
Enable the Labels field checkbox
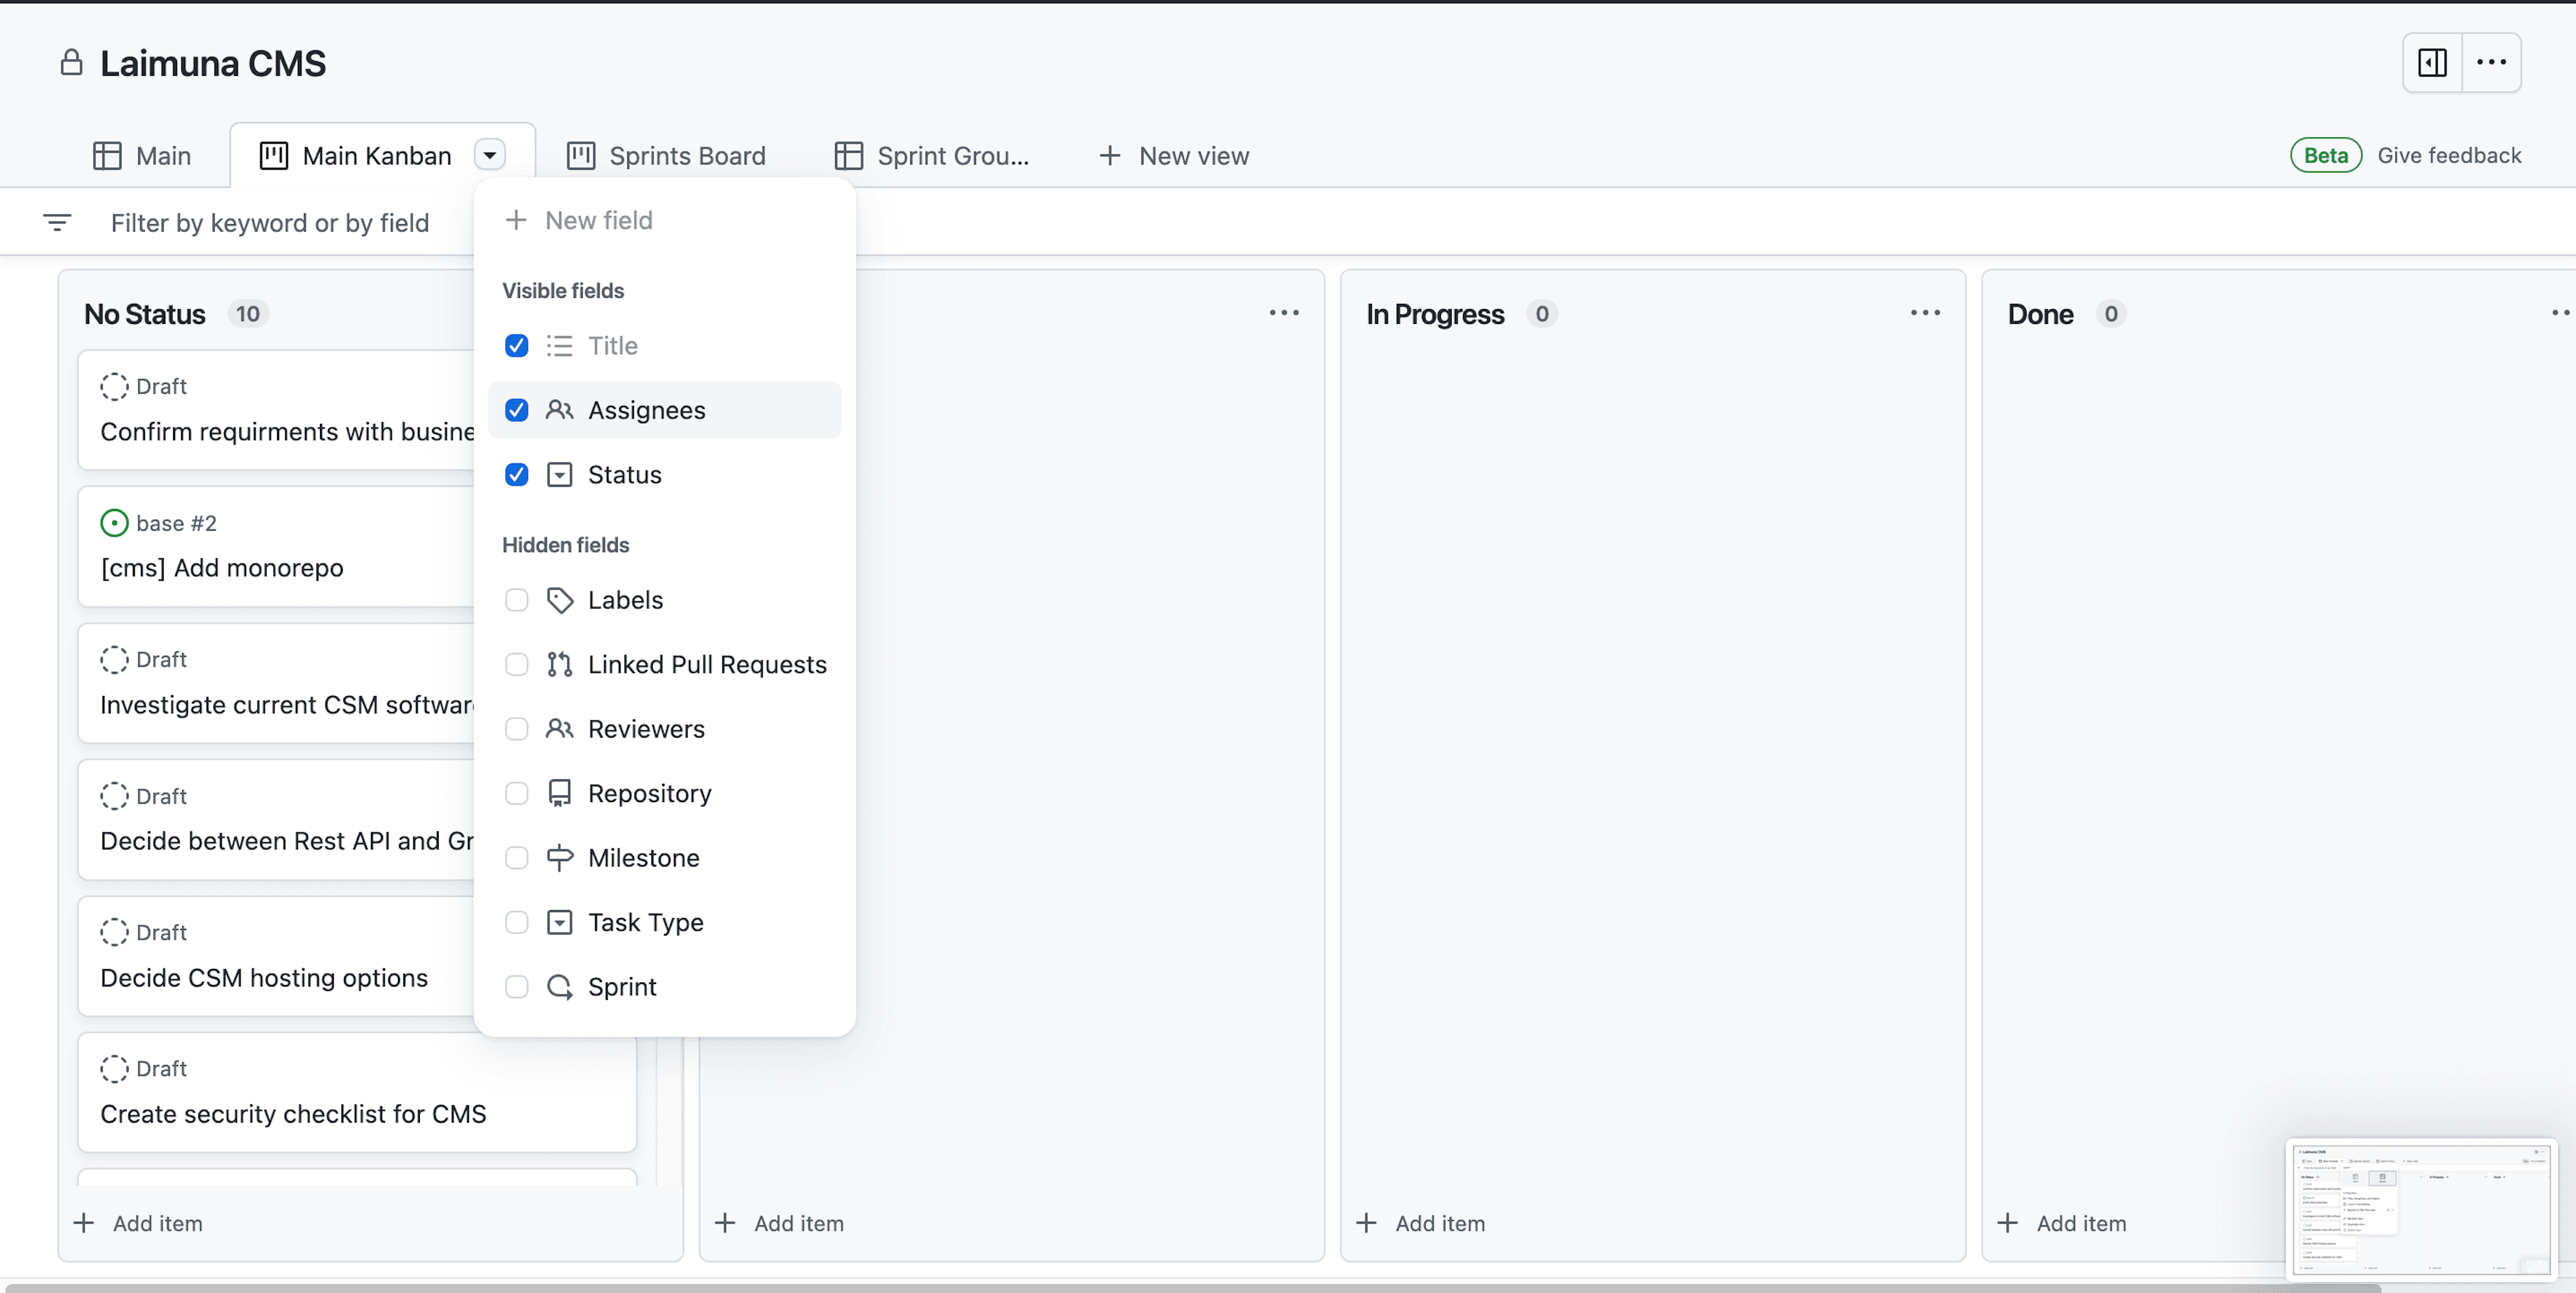pos(517,600)
